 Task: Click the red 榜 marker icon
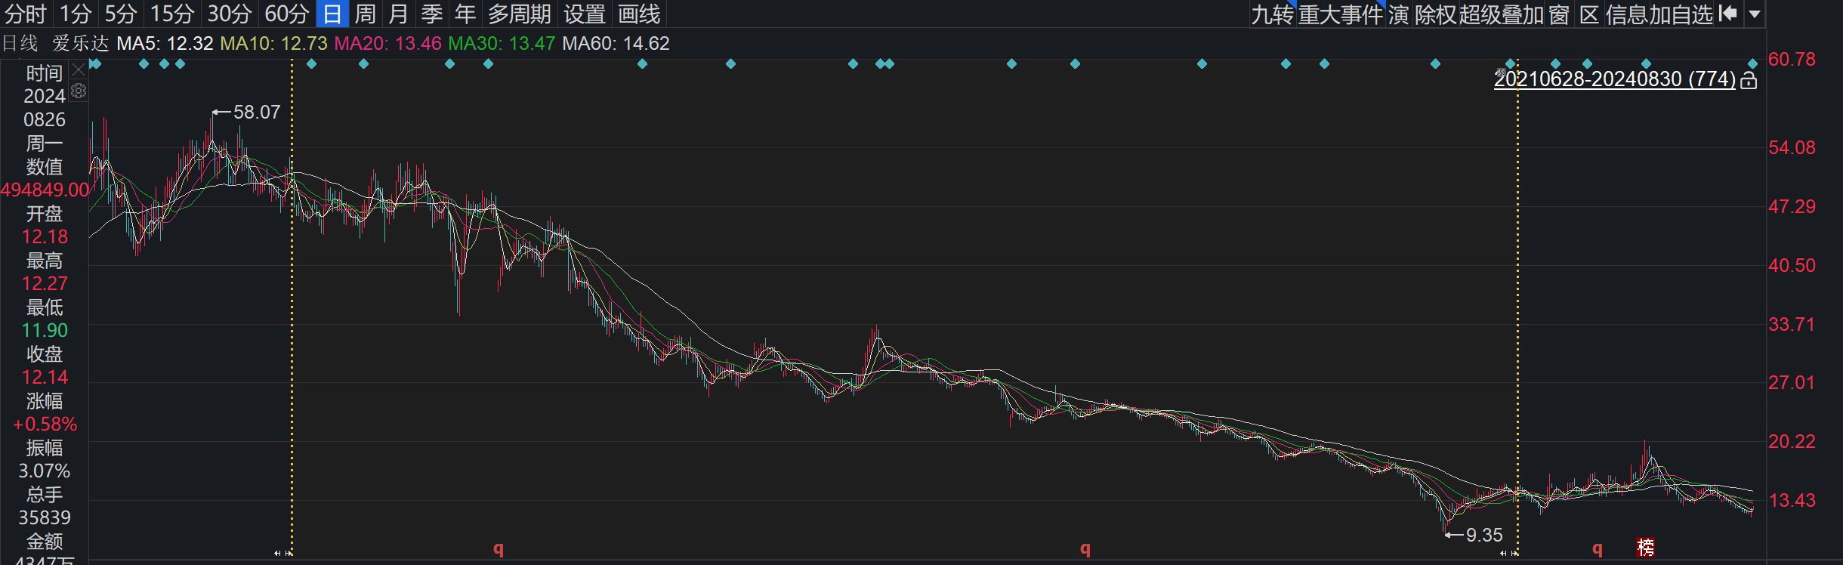coord(1646,547)
